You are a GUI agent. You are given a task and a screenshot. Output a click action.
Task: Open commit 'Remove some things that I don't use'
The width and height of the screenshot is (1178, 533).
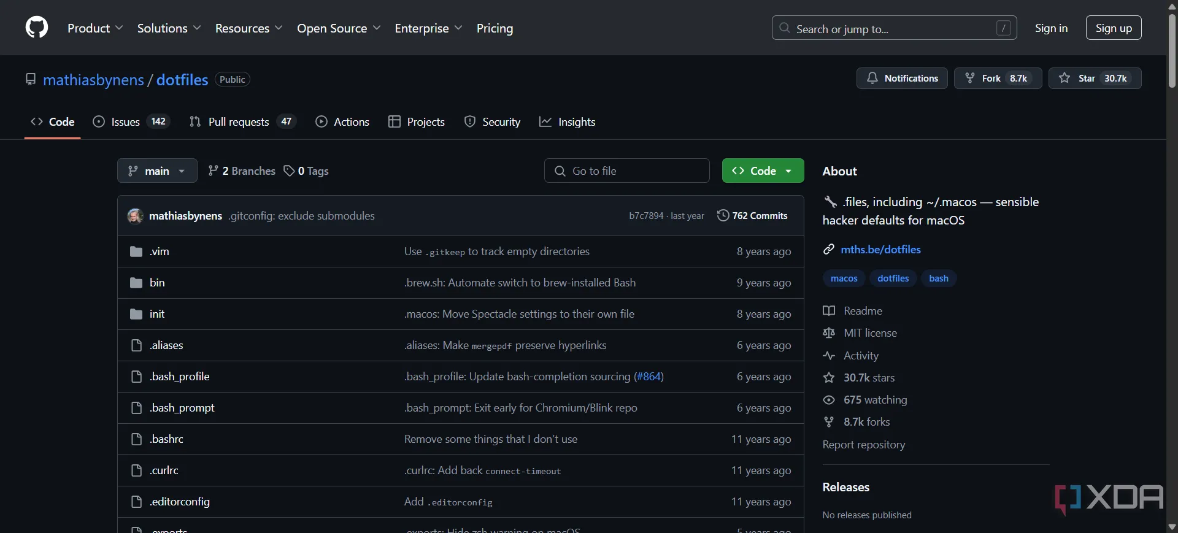491,439
